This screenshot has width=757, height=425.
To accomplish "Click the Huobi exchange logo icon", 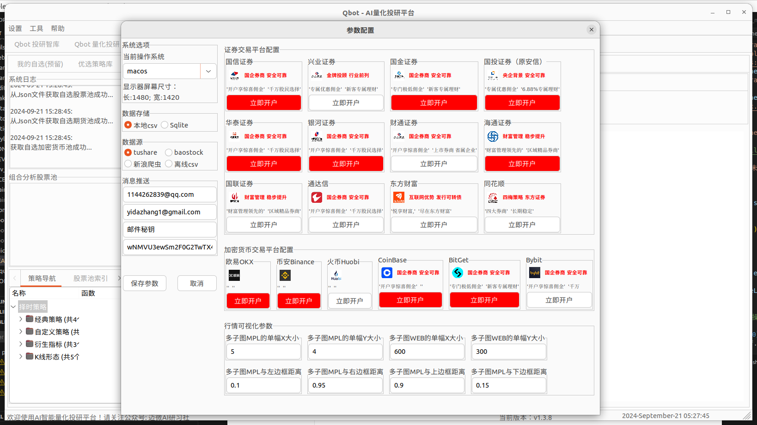I will (x=336, y=275).
